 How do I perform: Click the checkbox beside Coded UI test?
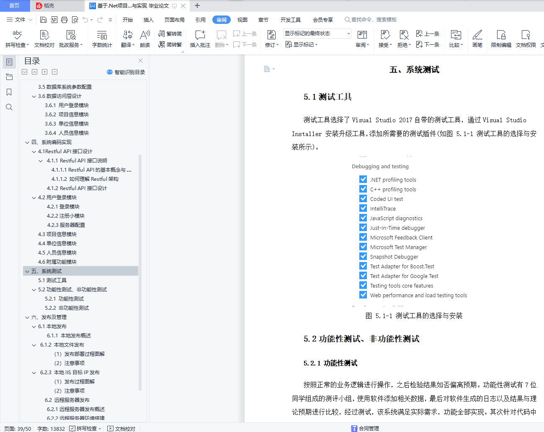click(363, 198)
